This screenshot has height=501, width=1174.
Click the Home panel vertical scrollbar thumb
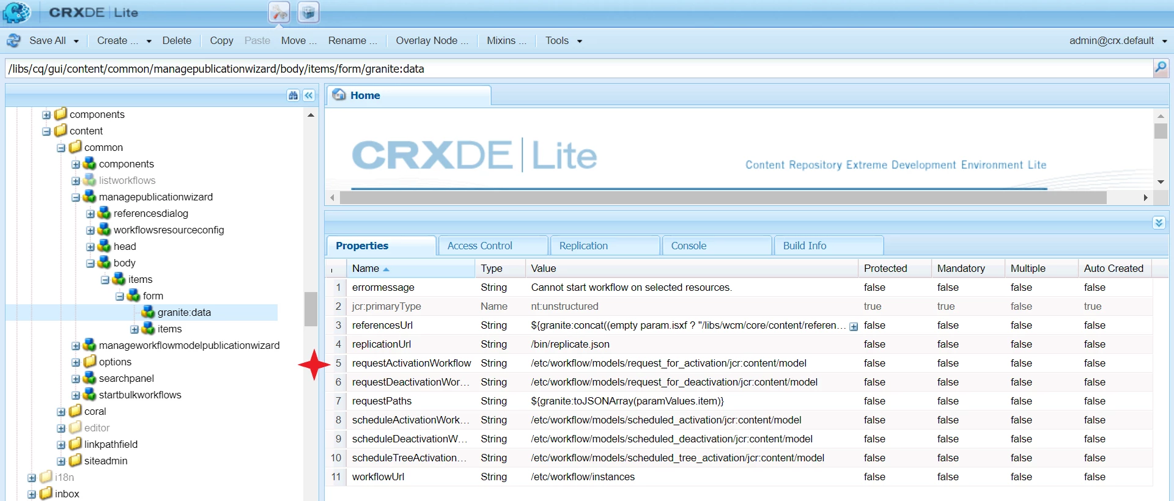pos(1161,131)
